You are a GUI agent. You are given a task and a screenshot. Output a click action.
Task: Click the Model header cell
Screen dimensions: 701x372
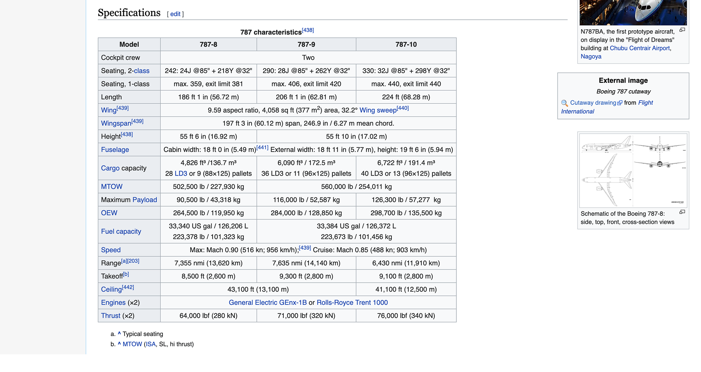(129, 45)
